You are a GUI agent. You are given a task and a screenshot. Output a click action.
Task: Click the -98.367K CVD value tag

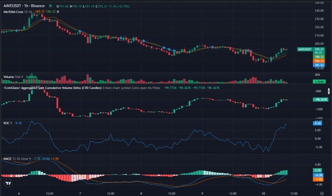(x=320, y=100)
